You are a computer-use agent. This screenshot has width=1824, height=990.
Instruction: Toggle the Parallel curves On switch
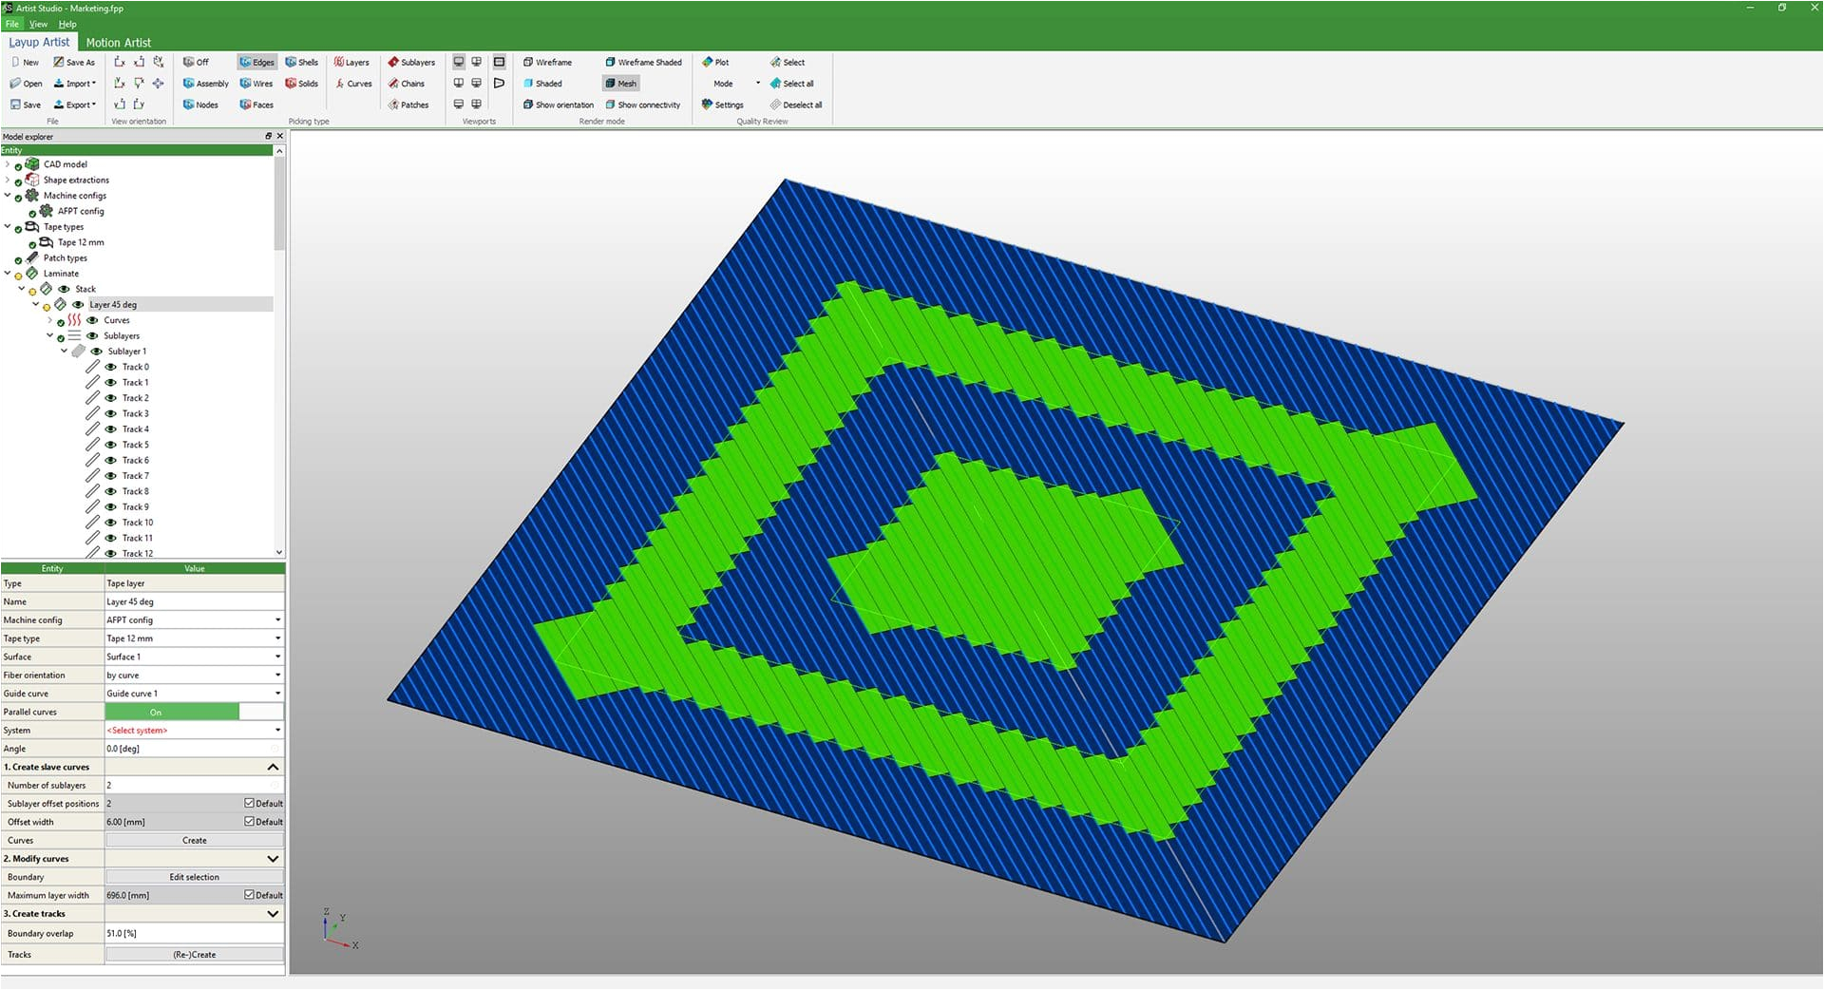pos(172,713)
